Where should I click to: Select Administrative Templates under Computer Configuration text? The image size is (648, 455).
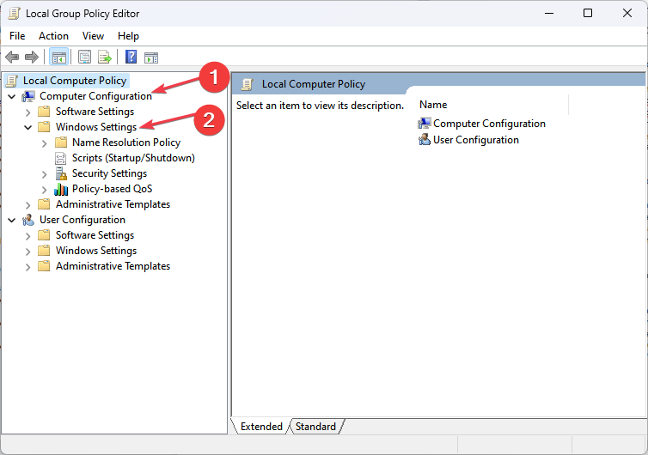(113, 204)
